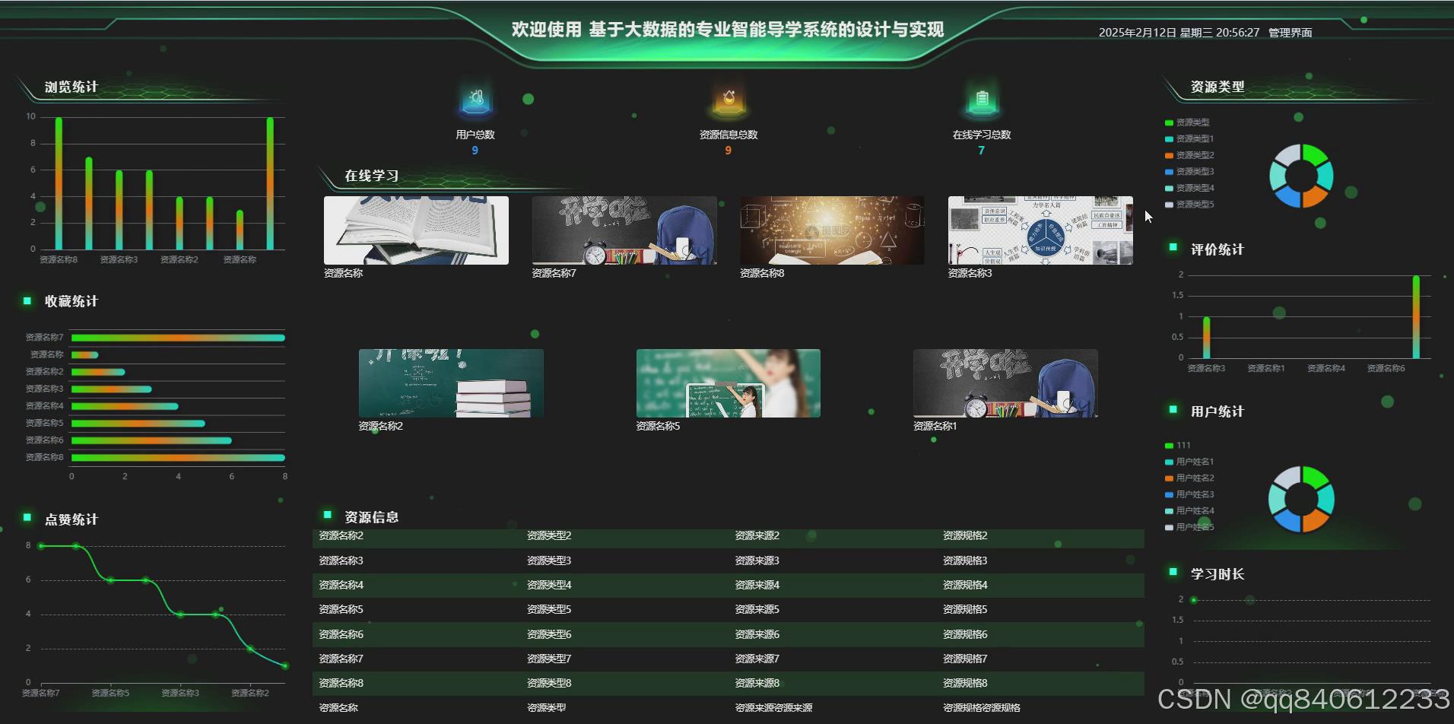Select table cell 资源类型8
Viewport: 1454px width, 724px height.
[x=549, y=684]
